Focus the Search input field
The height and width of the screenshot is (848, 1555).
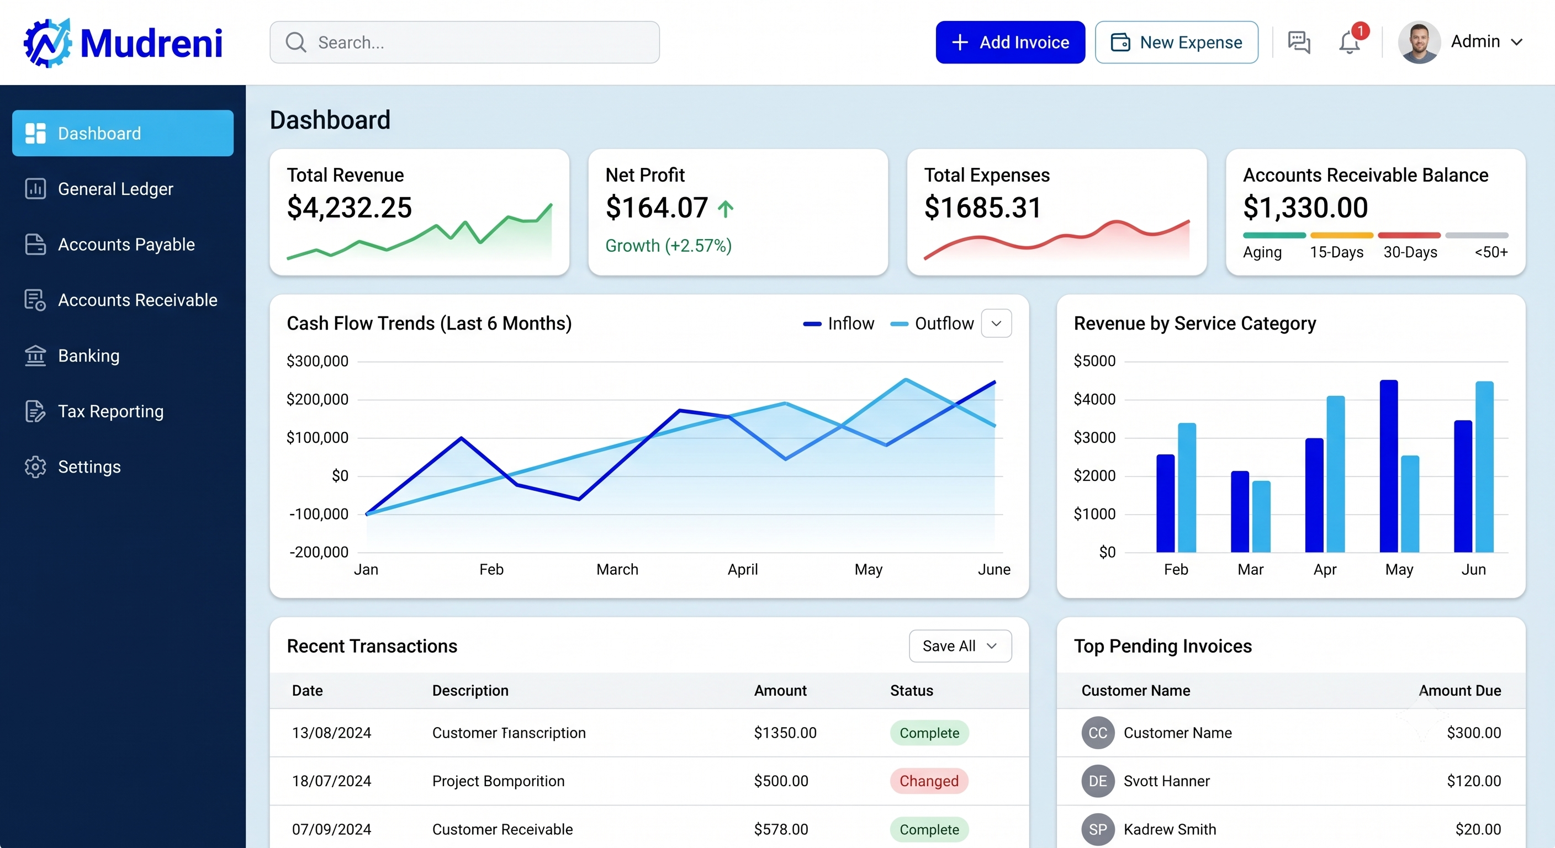coord(465,43)
